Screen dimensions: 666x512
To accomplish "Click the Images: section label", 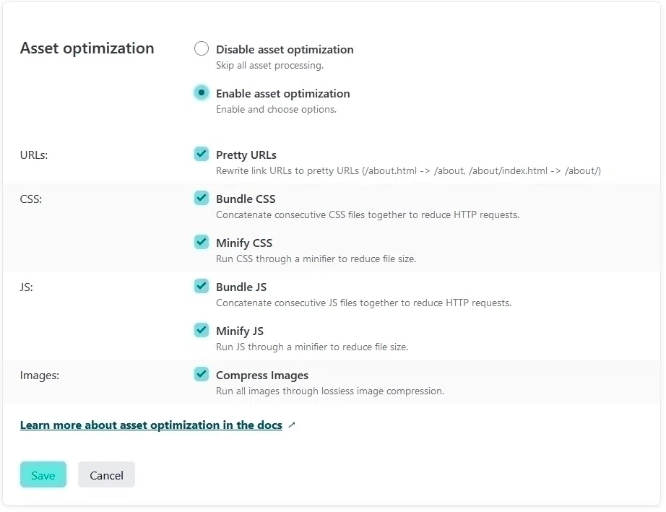I will (x=39, y=375).
